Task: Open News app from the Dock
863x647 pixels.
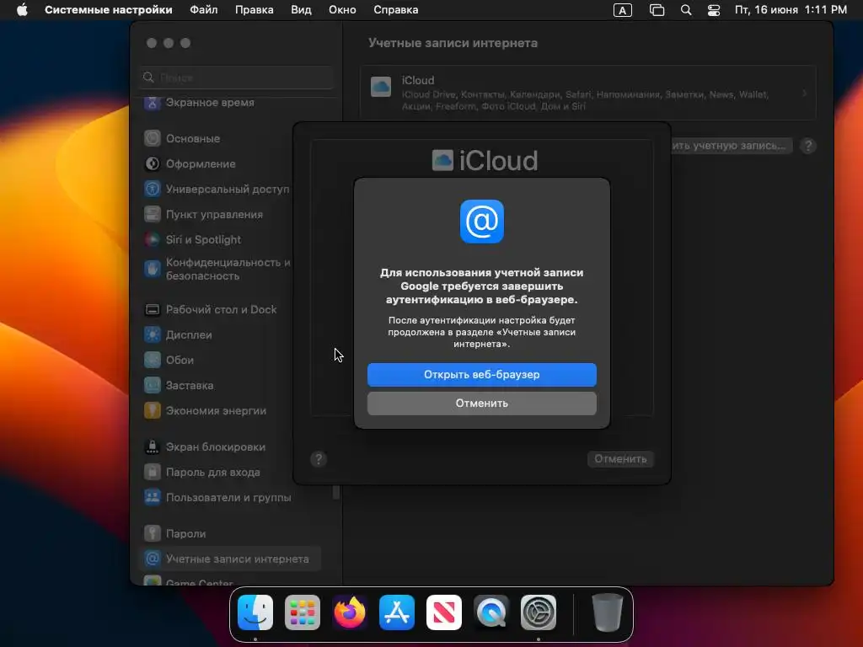Action: pyautogui.click(x=444, y=612)
